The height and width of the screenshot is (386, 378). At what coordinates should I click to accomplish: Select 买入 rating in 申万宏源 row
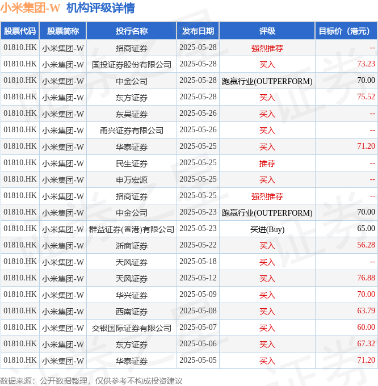coord(267,180)
